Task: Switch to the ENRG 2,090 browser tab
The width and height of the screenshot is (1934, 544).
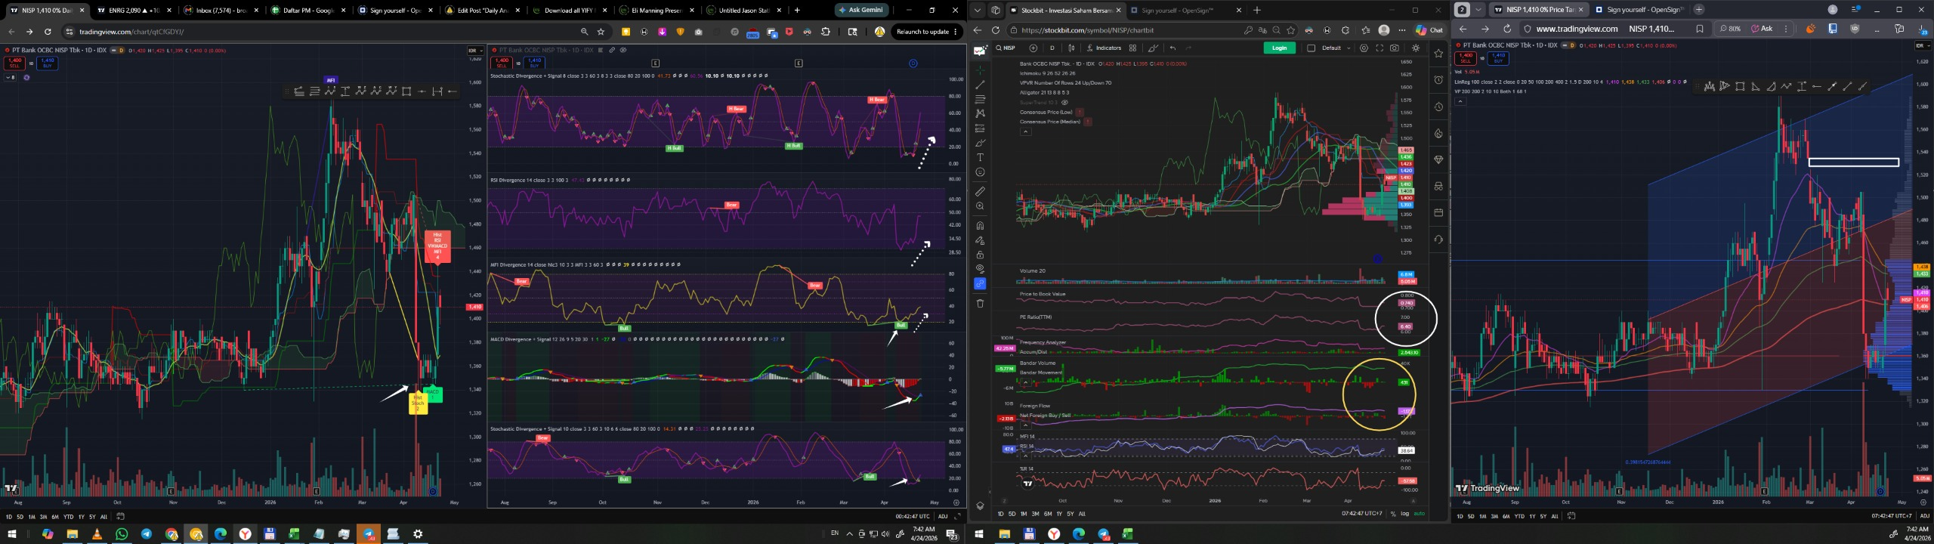Action: coord(130,11)
